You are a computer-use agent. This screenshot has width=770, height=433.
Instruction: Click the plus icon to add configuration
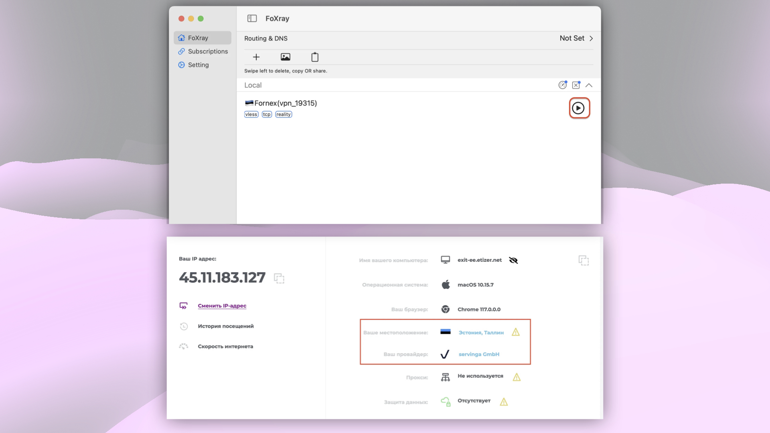pyautogui.click(x=256, y=57)
